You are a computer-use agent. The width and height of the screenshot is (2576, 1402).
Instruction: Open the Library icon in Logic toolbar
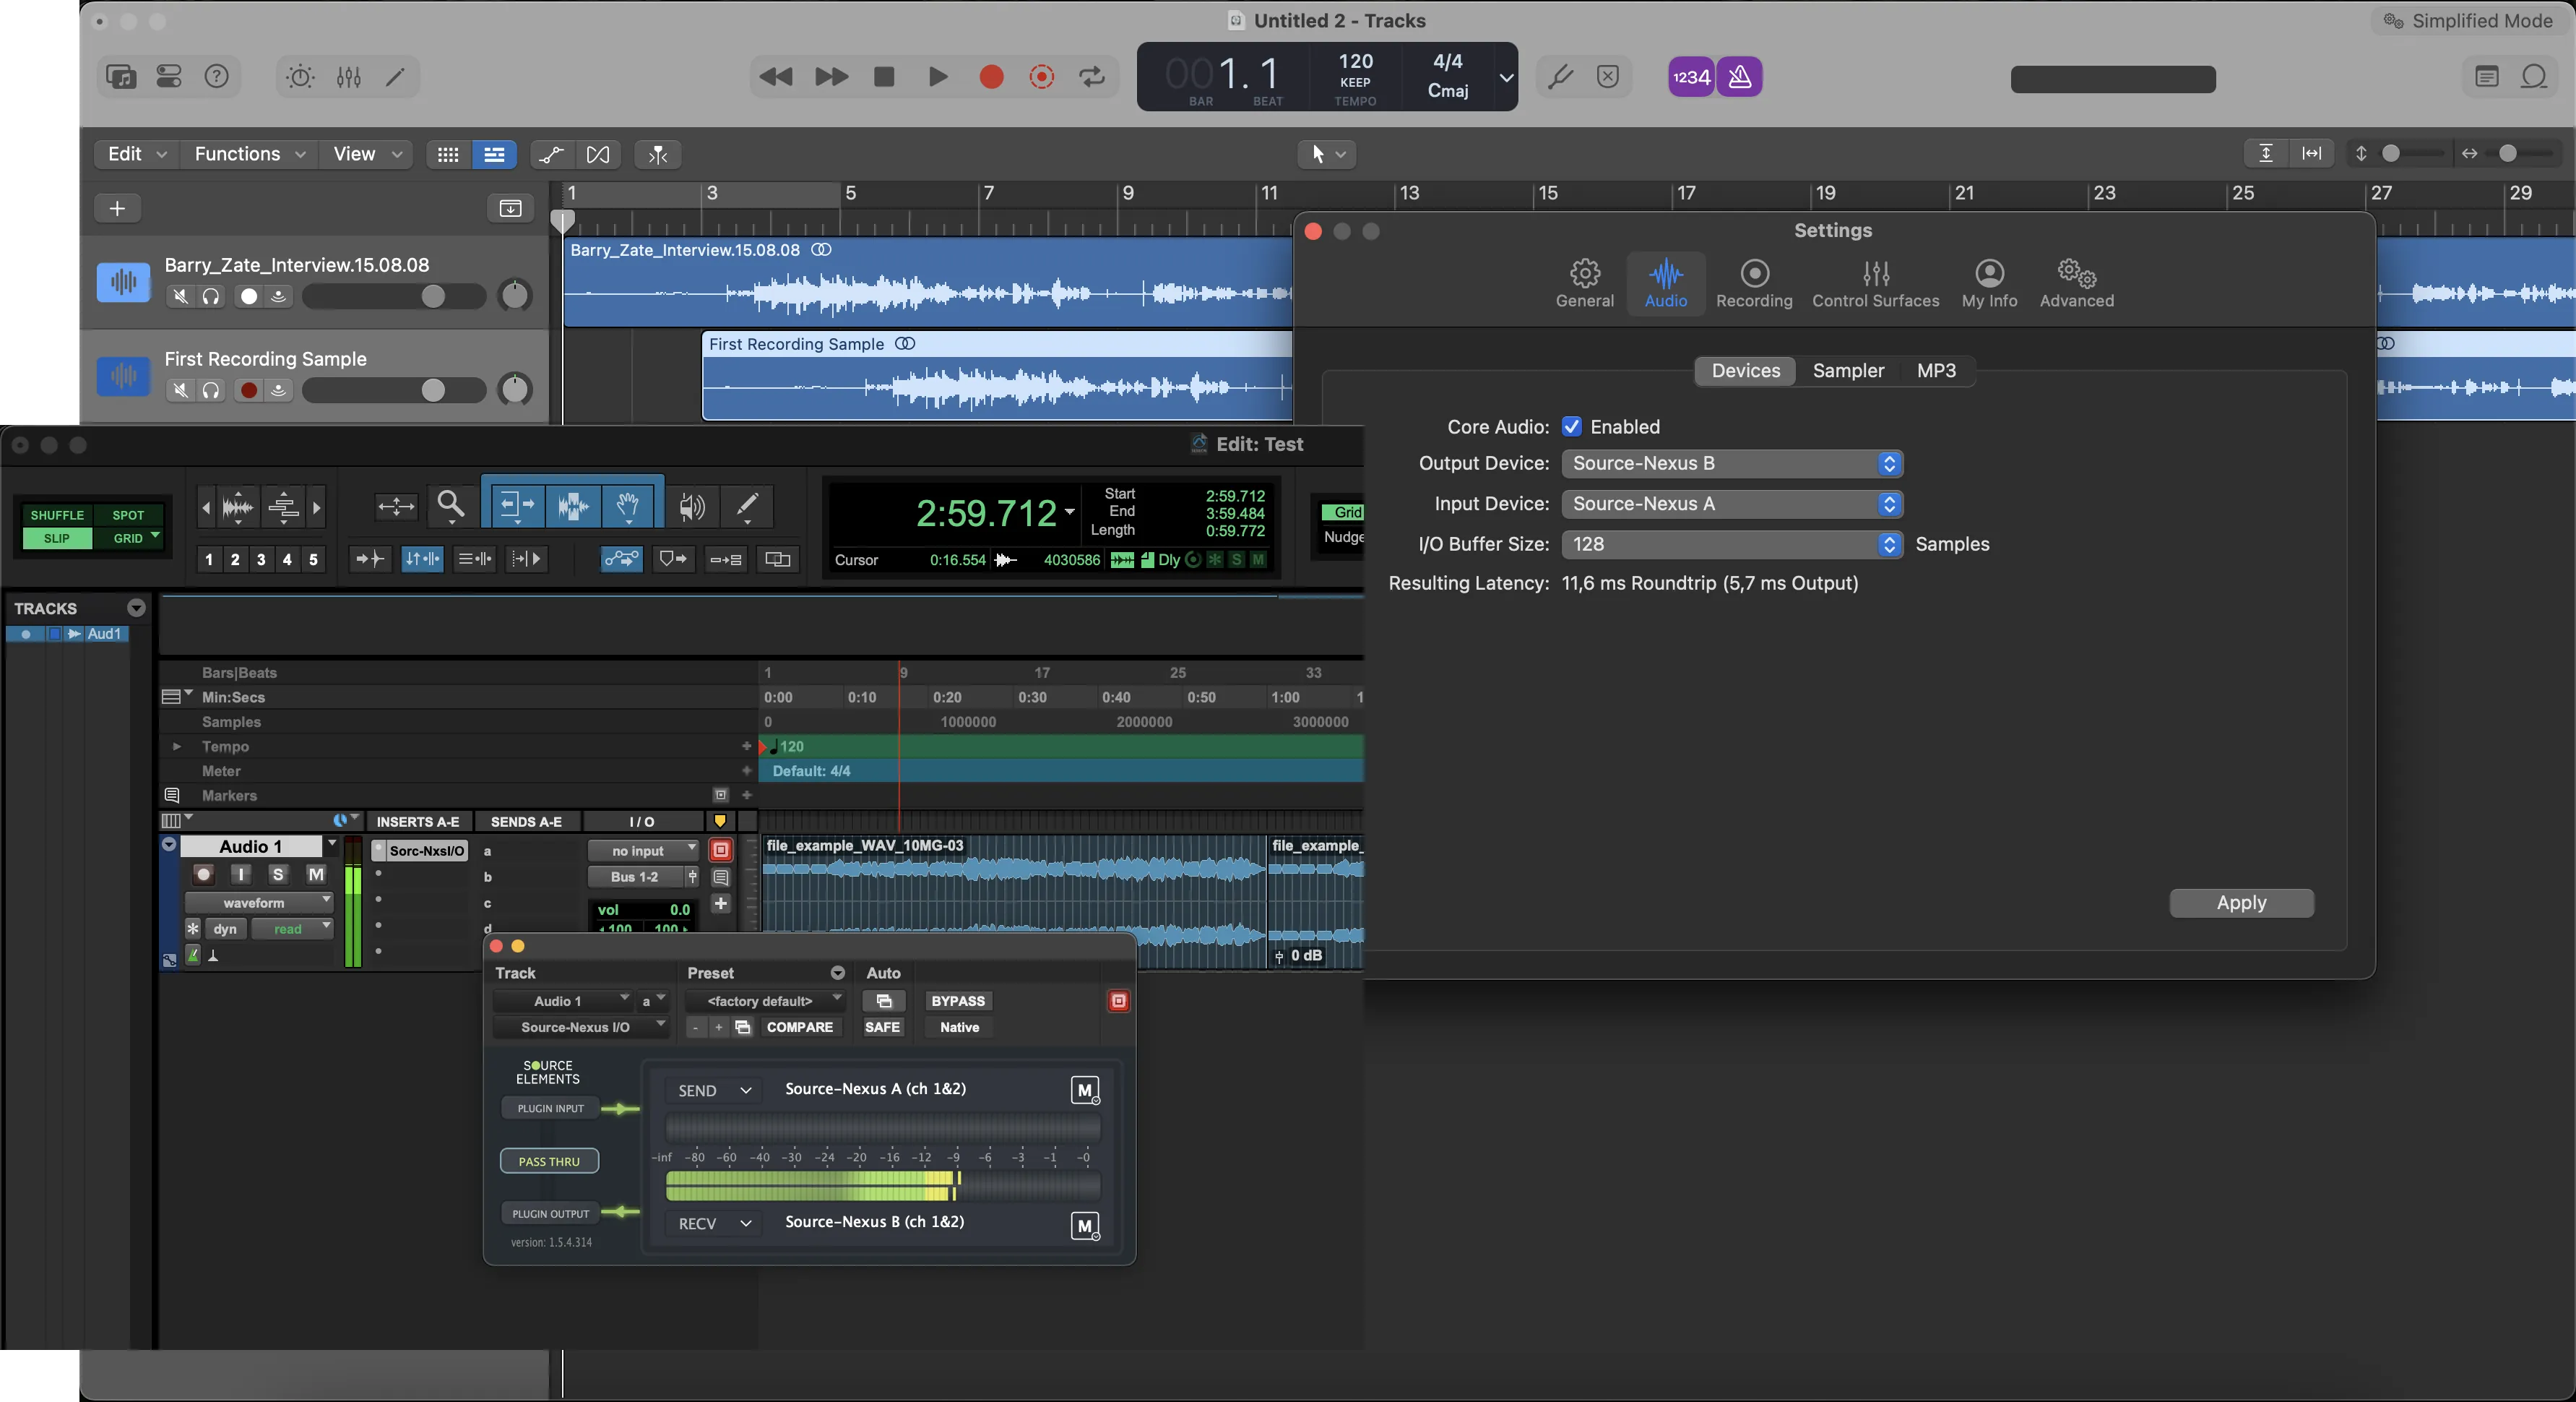[121, 77]
